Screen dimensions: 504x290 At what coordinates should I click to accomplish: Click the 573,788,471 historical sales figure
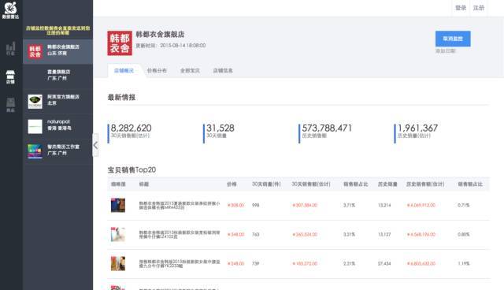[x=327, y=128]
